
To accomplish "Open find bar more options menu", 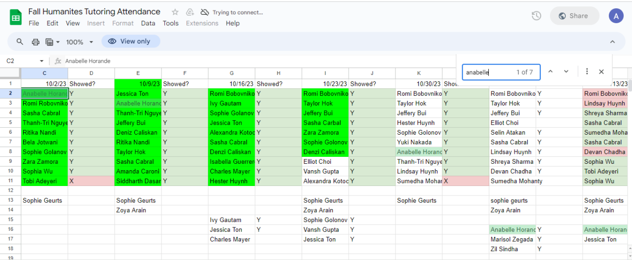I will 587,72.
